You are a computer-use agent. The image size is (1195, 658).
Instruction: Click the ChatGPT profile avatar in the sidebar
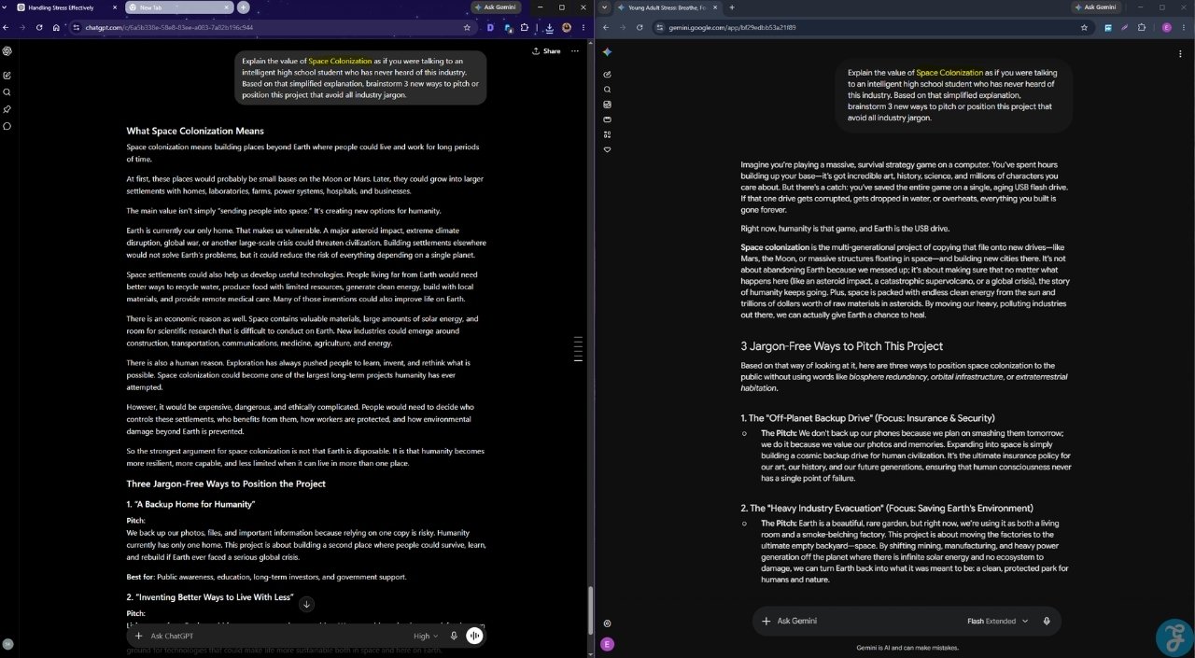click(x=7, y=644)
